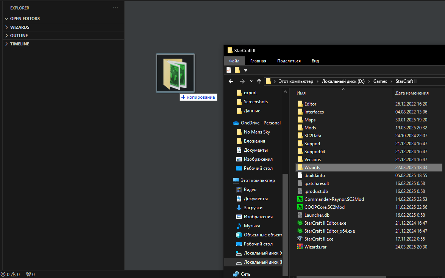Viewport: 445px width, 278px height.
Task: Open recent locations dropdown arrow
Action: click(251, 81)
